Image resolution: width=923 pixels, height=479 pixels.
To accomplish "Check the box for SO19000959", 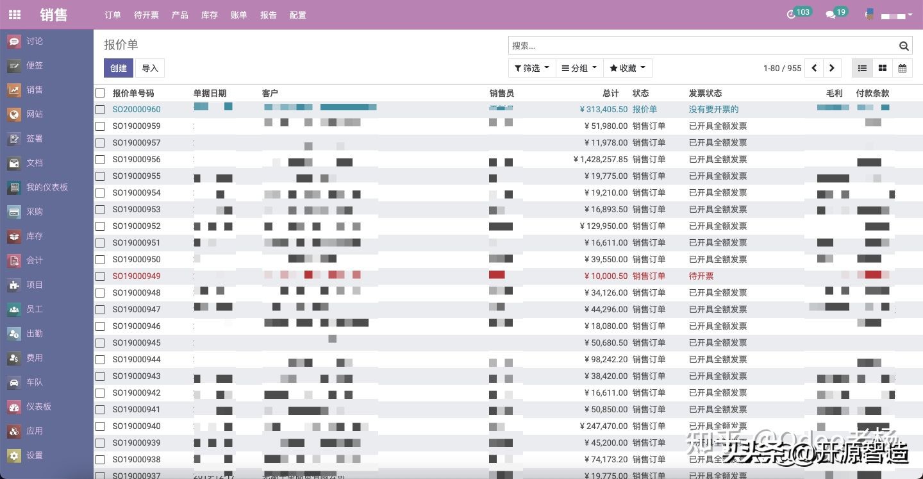I will 100,126.
